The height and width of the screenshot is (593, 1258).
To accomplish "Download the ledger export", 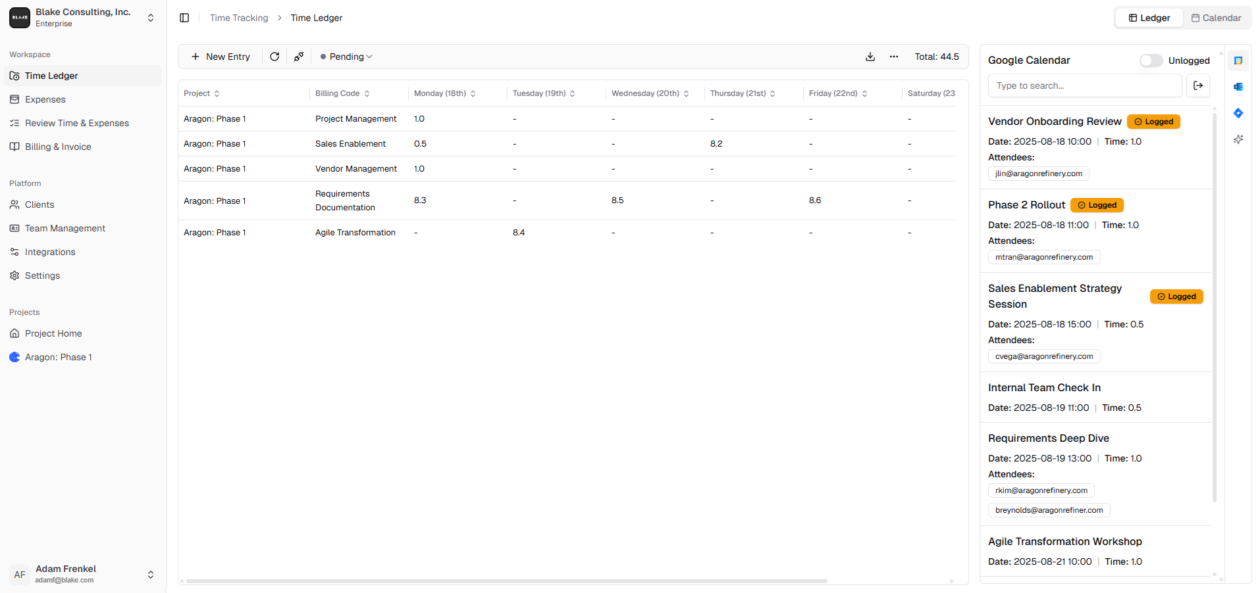I will [870, 57].
